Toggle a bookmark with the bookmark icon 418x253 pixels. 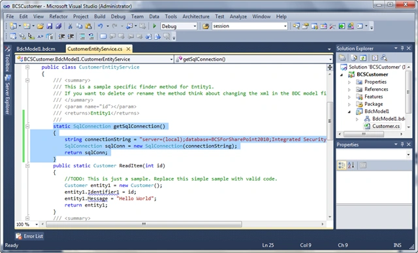103,37
